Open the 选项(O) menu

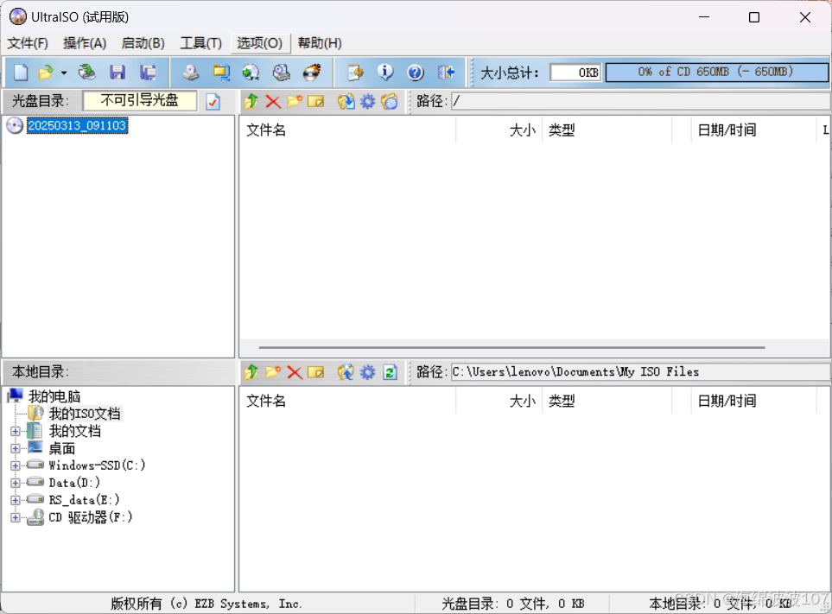pos(259,43)
